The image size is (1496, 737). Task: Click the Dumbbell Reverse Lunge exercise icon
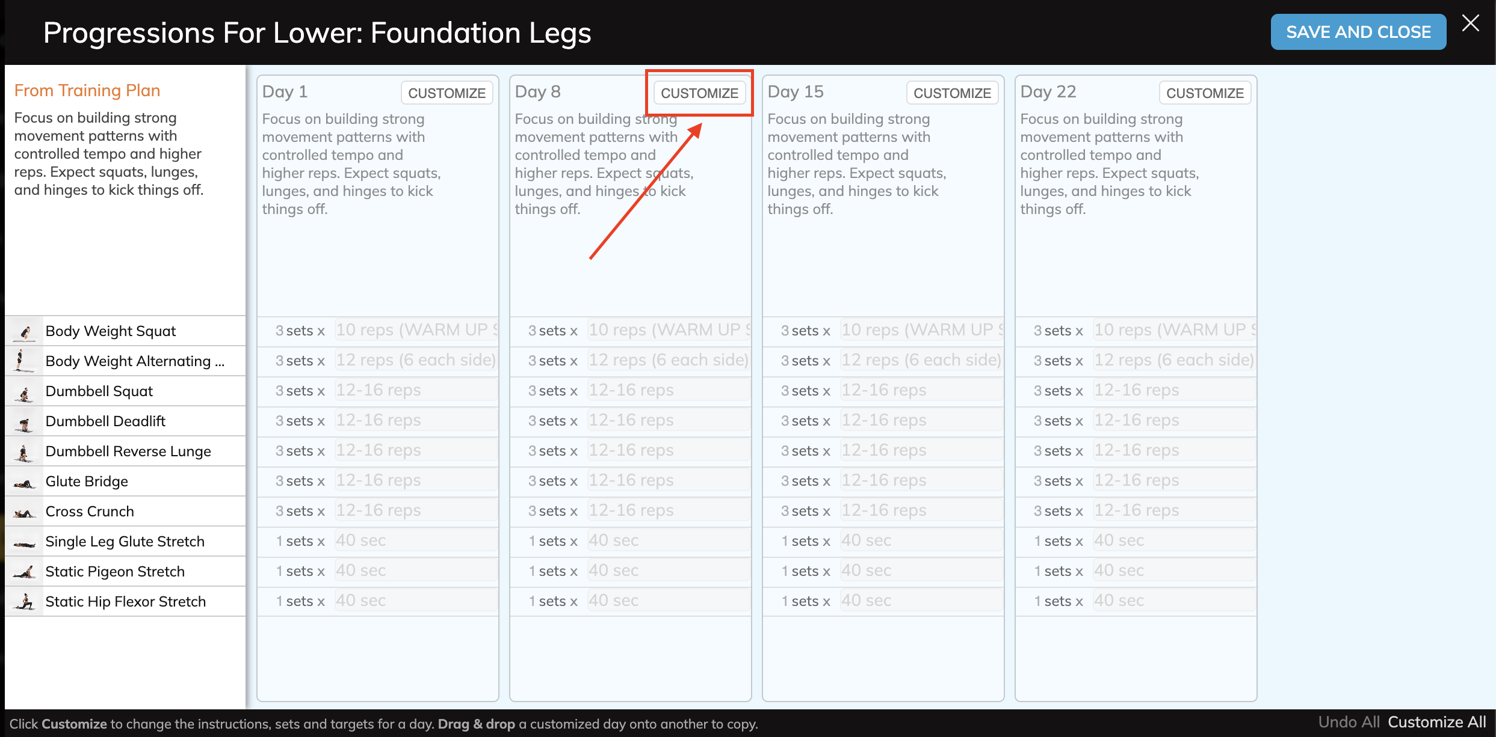tap(23, 451)
